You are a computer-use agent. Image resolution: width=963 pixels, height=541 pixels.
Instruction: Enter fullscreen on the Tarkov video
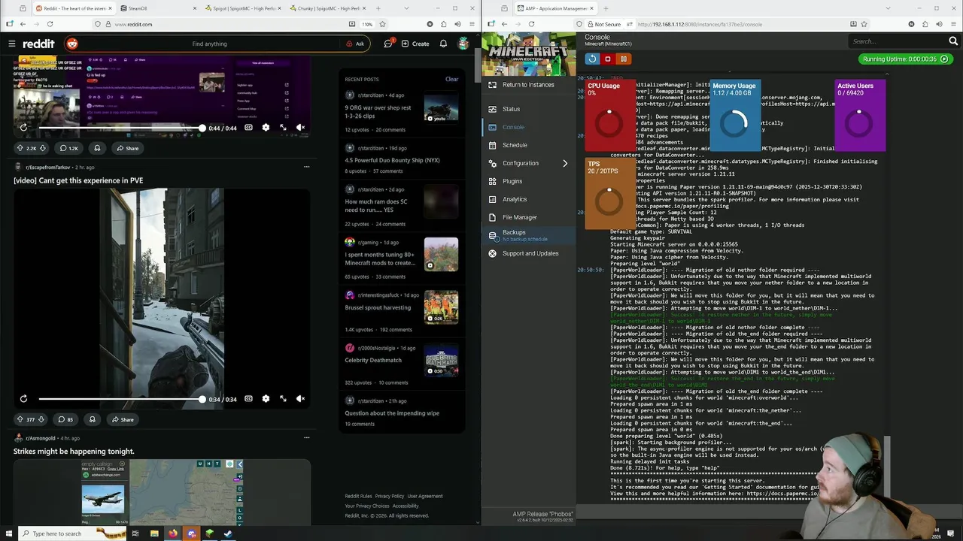(x=283, y=399)
